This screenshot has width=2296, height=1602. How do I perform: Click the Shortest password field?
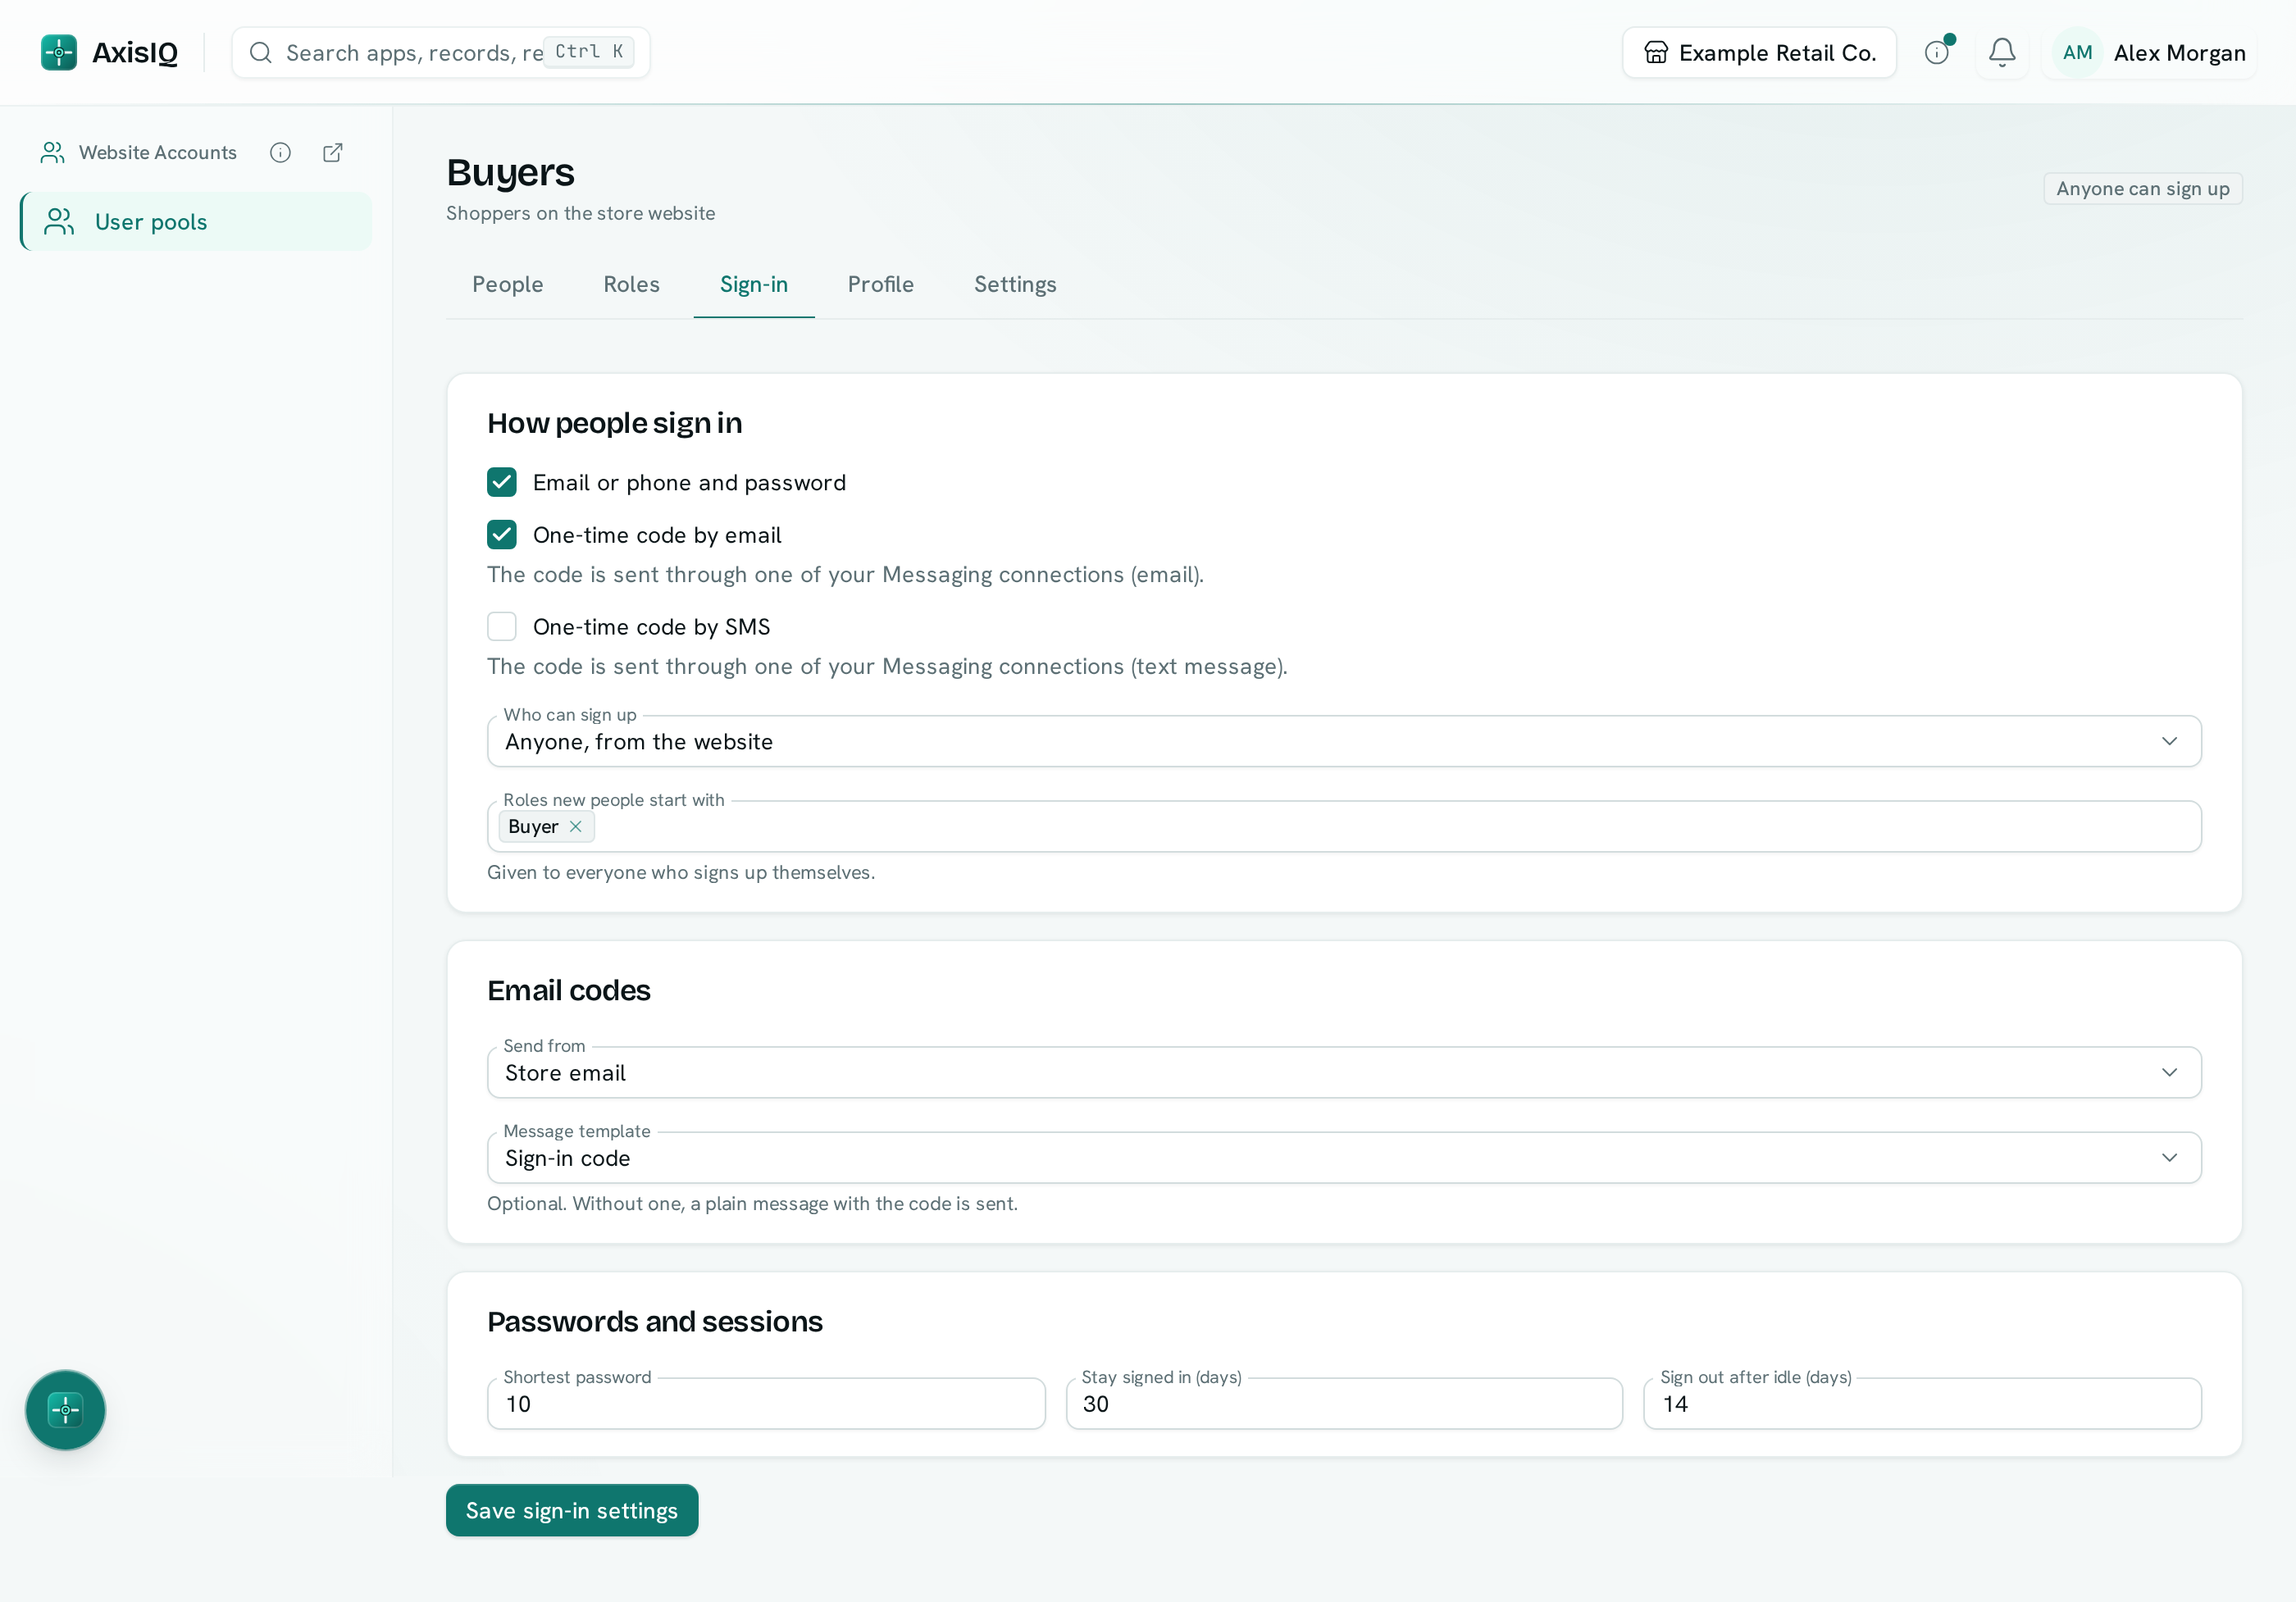tap(765, 1403)
